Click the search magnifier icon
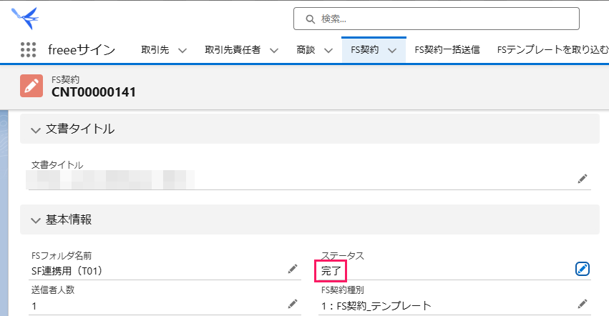 310,19
